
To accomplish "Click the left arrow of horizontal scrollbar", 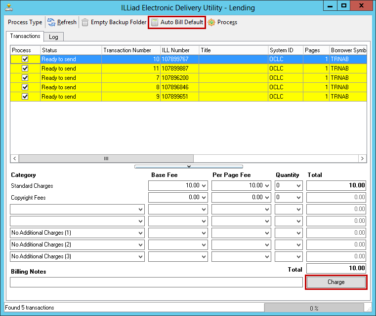I will [x=14, y=159].
